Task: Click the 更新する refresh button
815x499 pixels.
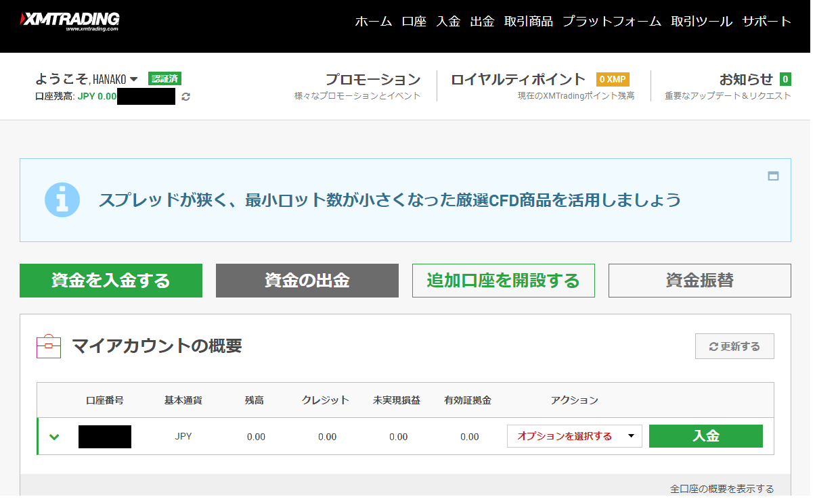Action: tap(734, 346)
